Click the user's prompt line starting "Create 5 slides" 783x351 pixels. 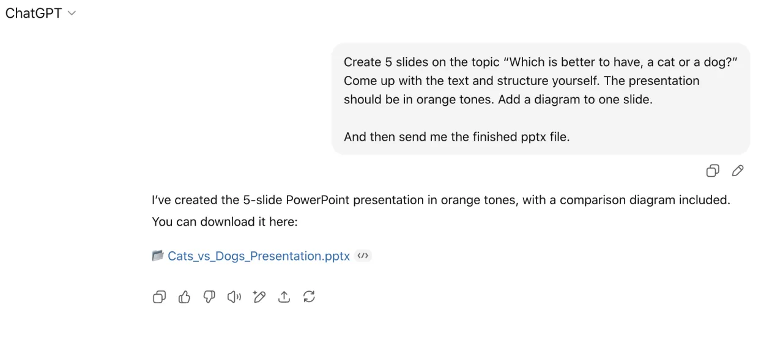pos(540,62)
